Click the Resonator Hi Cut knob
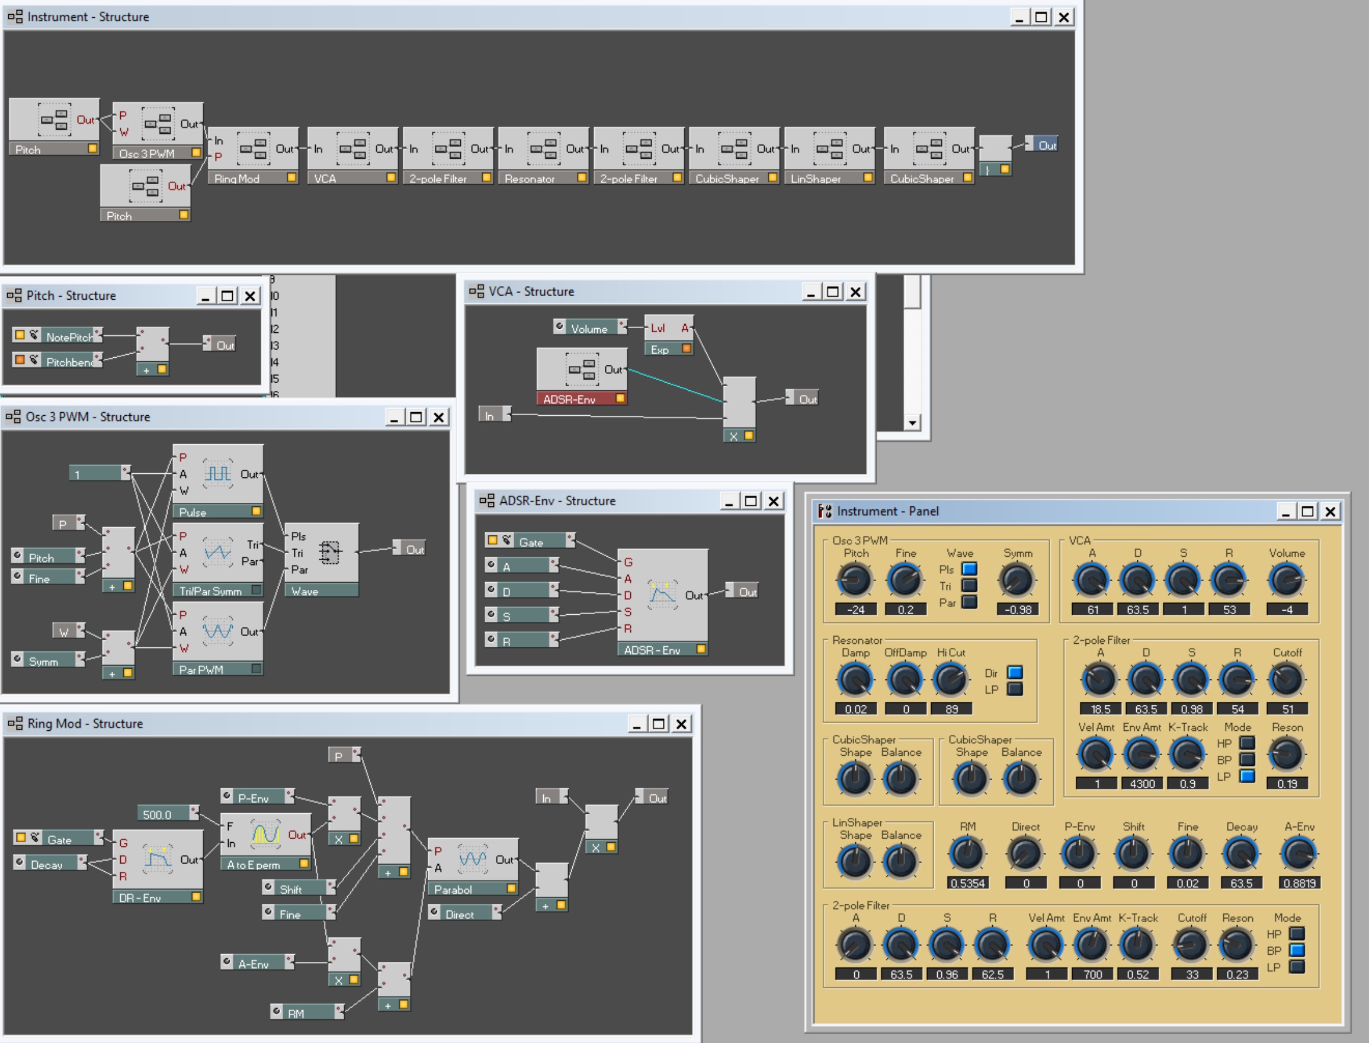The width and height of the screenshot is (1369, 1043). (x=951, y=681)
